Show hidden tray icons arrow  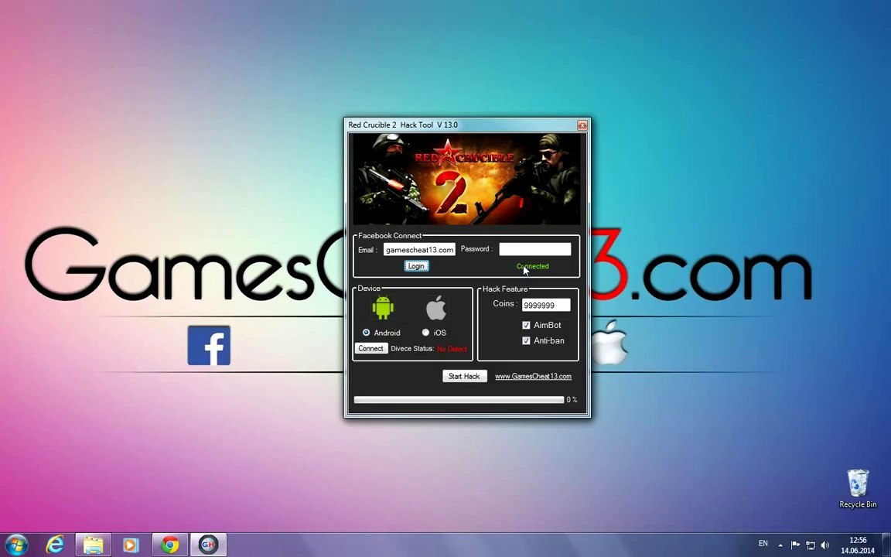(x=780, y=545)
